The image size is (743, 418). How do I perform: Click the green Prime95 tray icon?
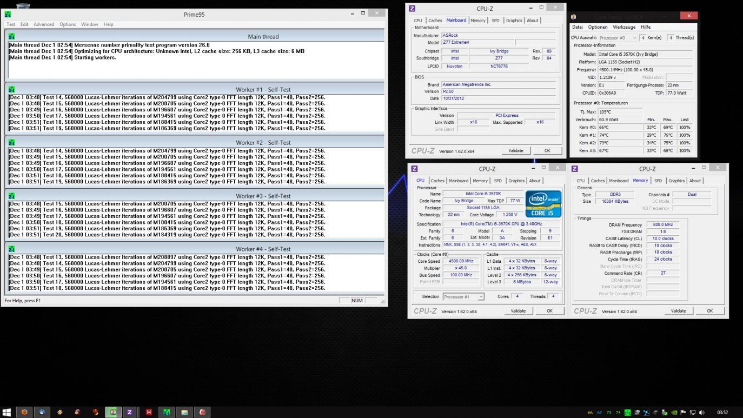click(627, 413)
